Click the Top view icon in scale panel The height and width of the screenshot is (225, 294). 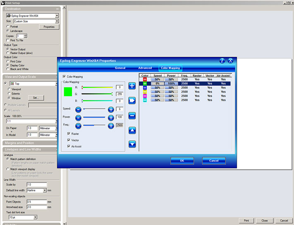[x=12, y=84]
